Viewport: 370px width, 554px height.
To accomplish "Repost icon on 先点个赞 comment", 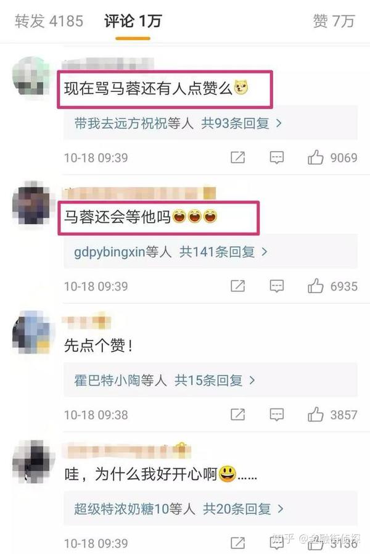I will coord(237,415).
